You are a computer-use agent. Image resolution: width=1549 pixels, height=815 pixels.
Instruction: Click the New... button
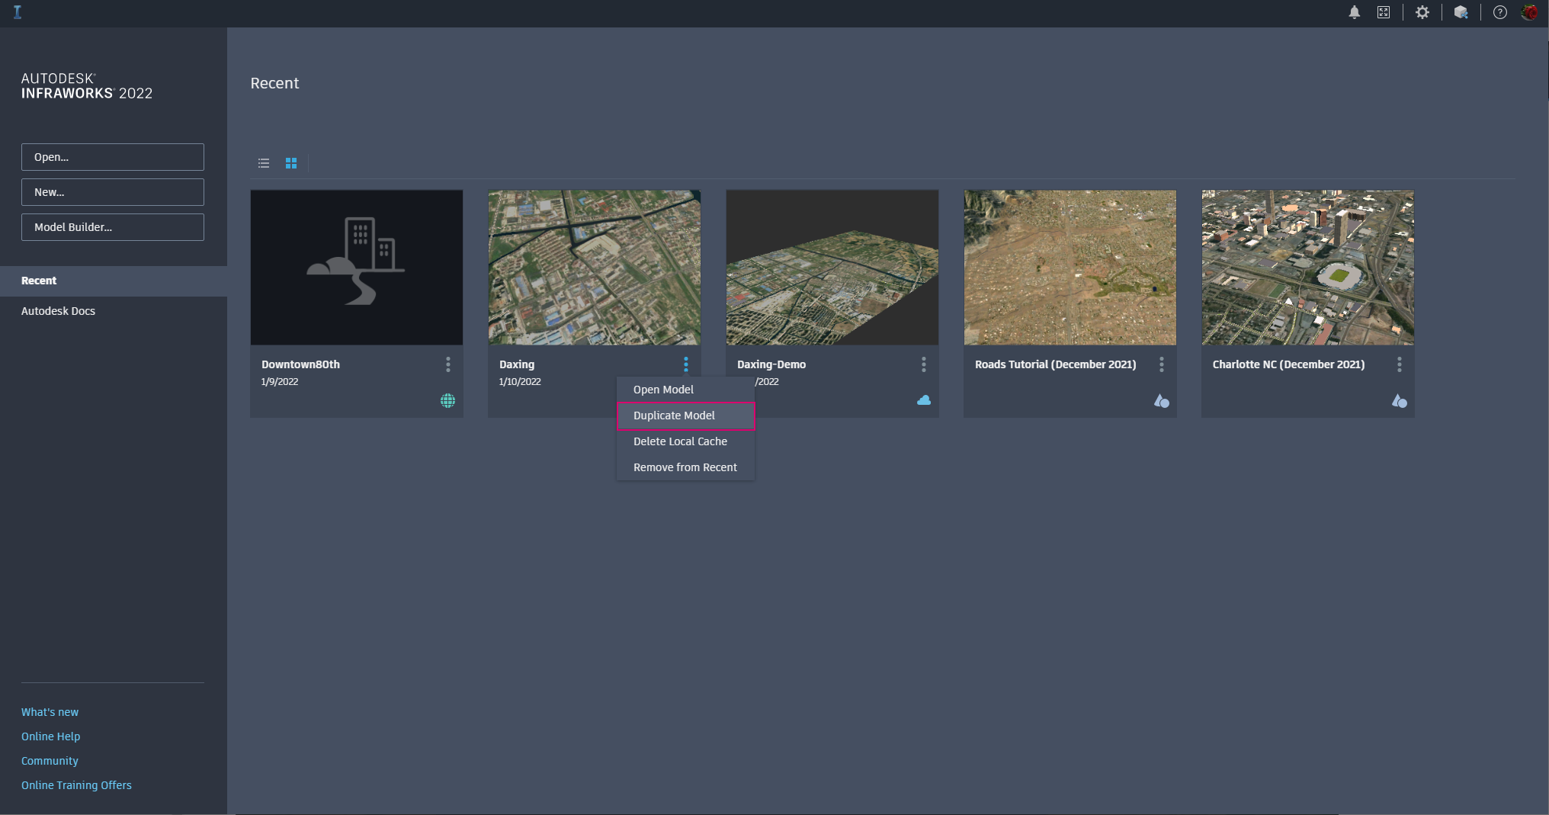[113, 192]
